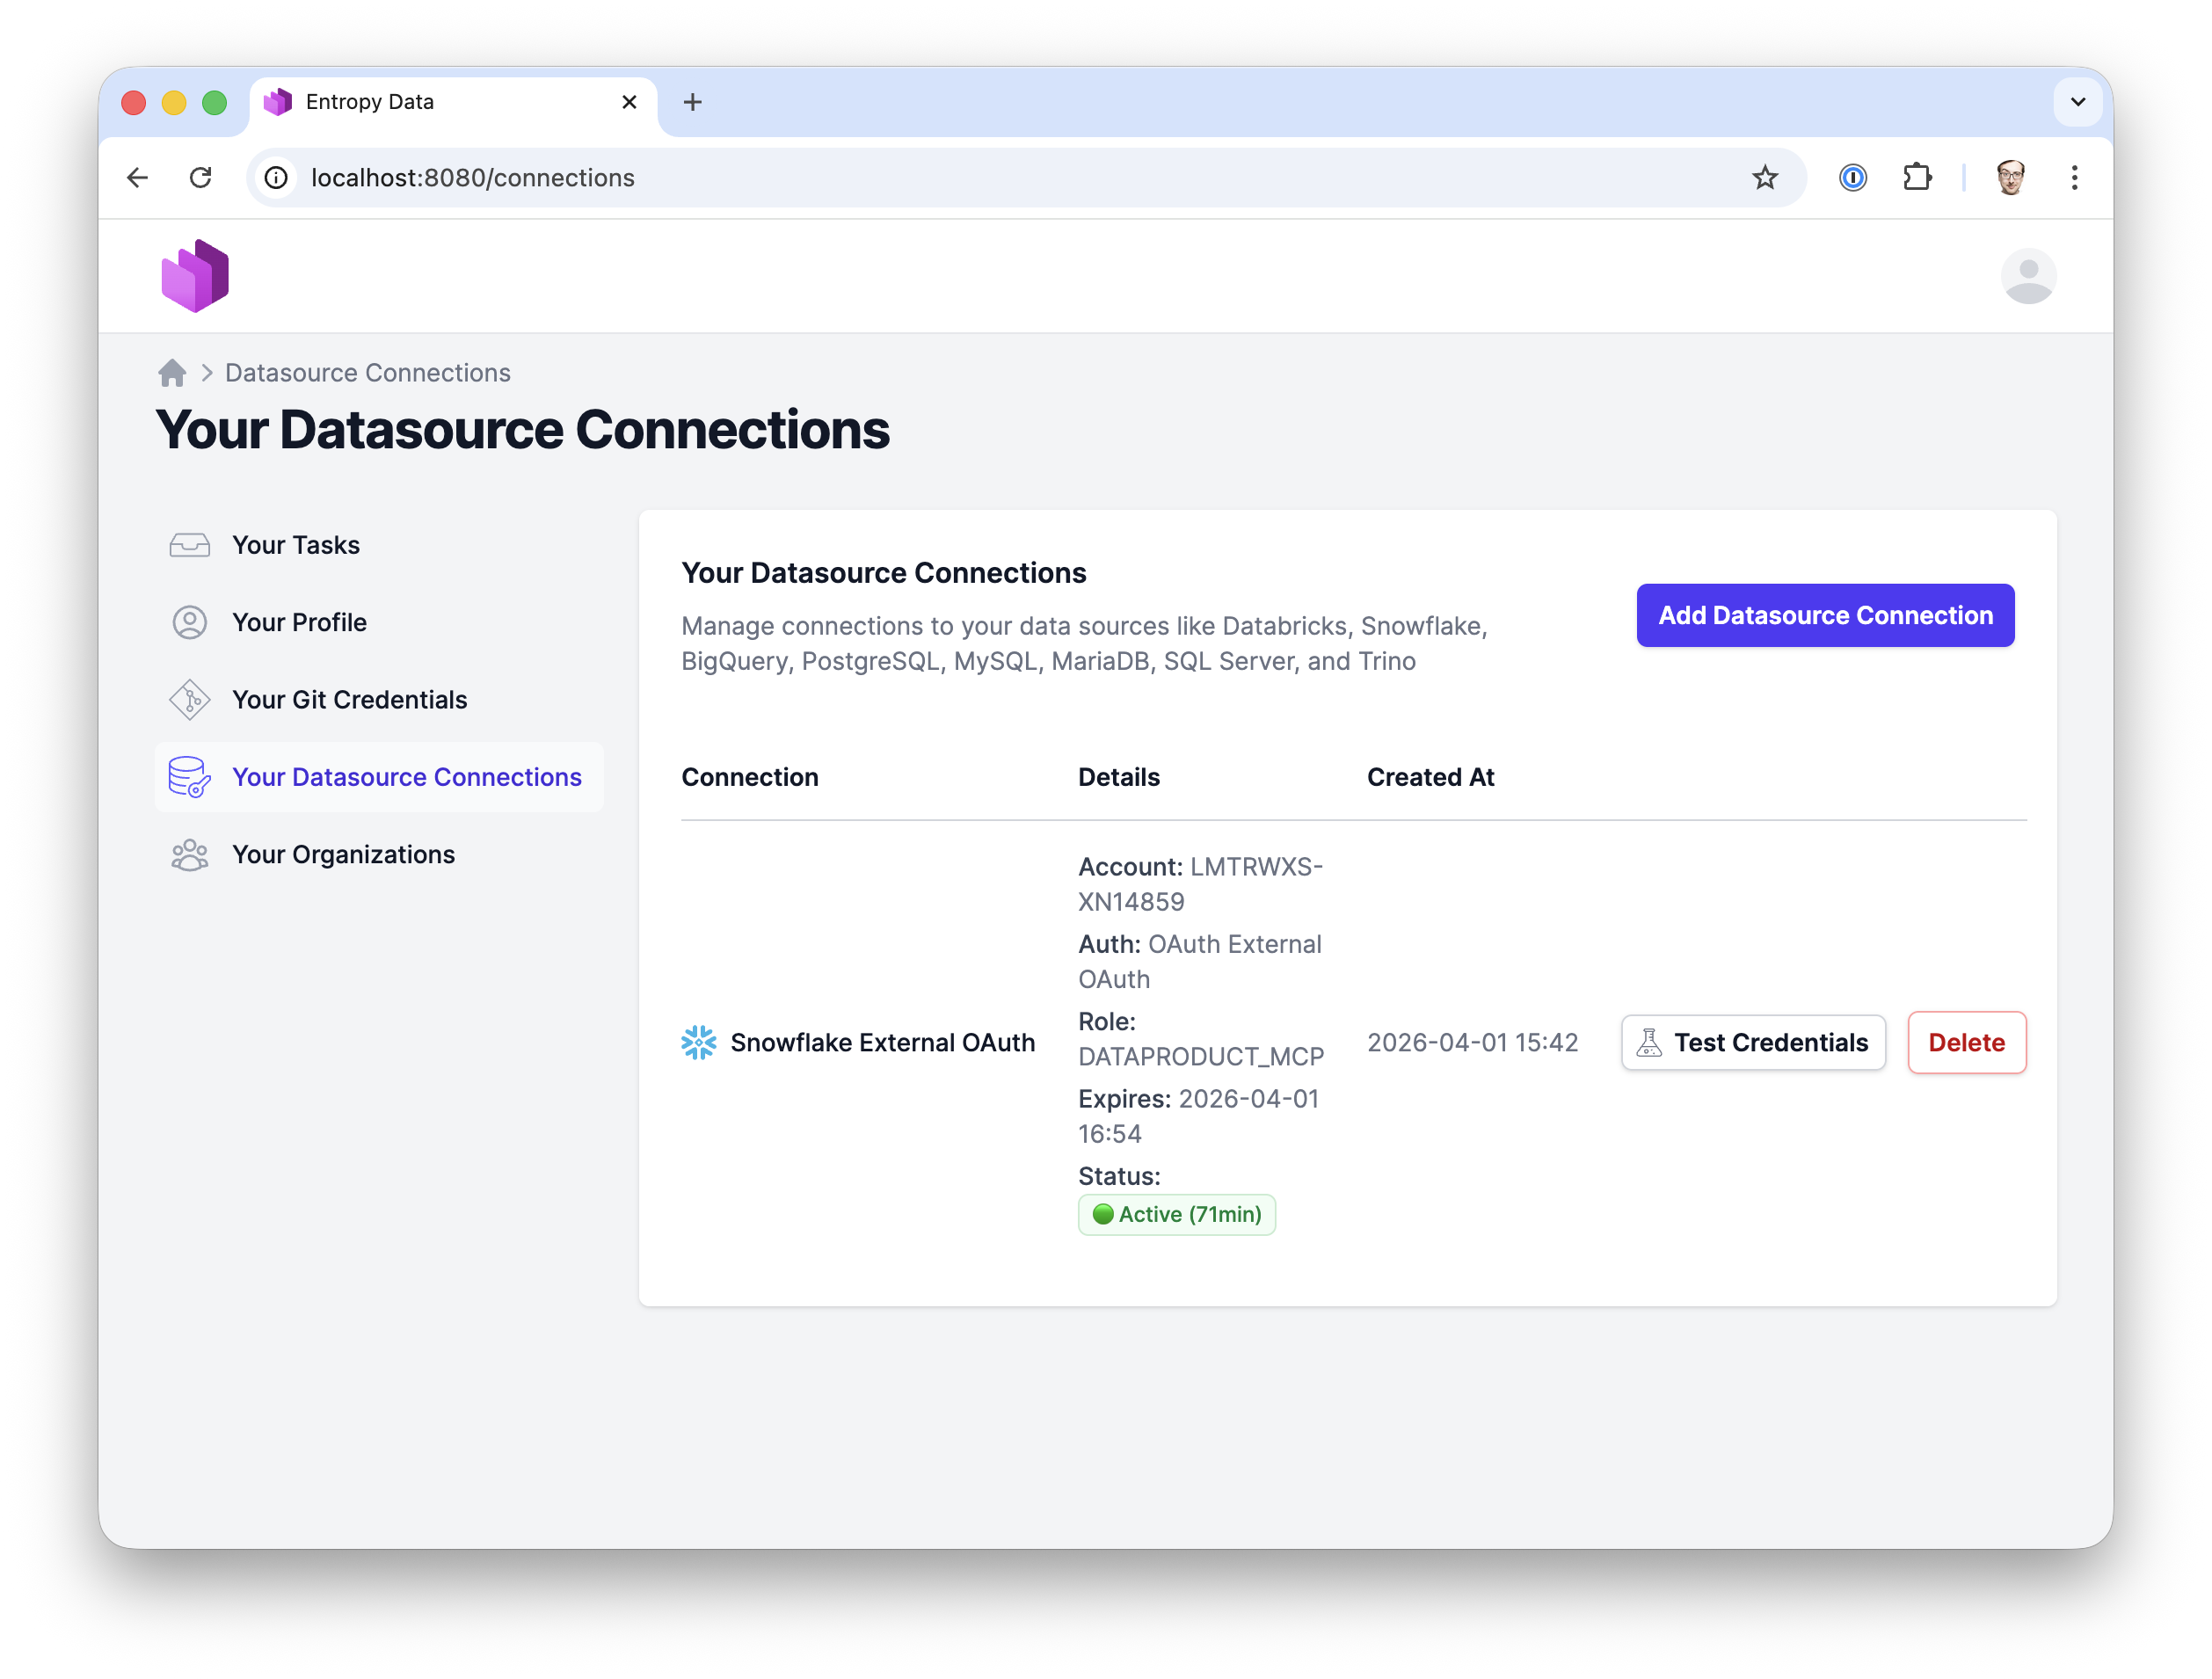This screenshot has height=1679, width=2212.
Task: Click the Snowflake icon next to the connection
Action: 698,1042
